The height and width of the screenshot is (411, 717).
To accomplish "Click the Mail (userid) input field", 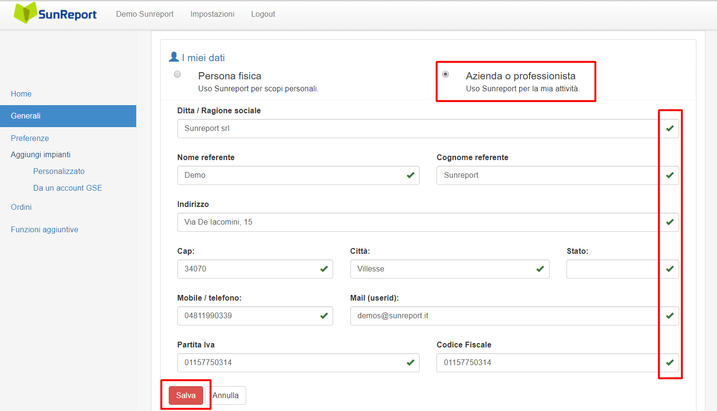I will [514, 315].
